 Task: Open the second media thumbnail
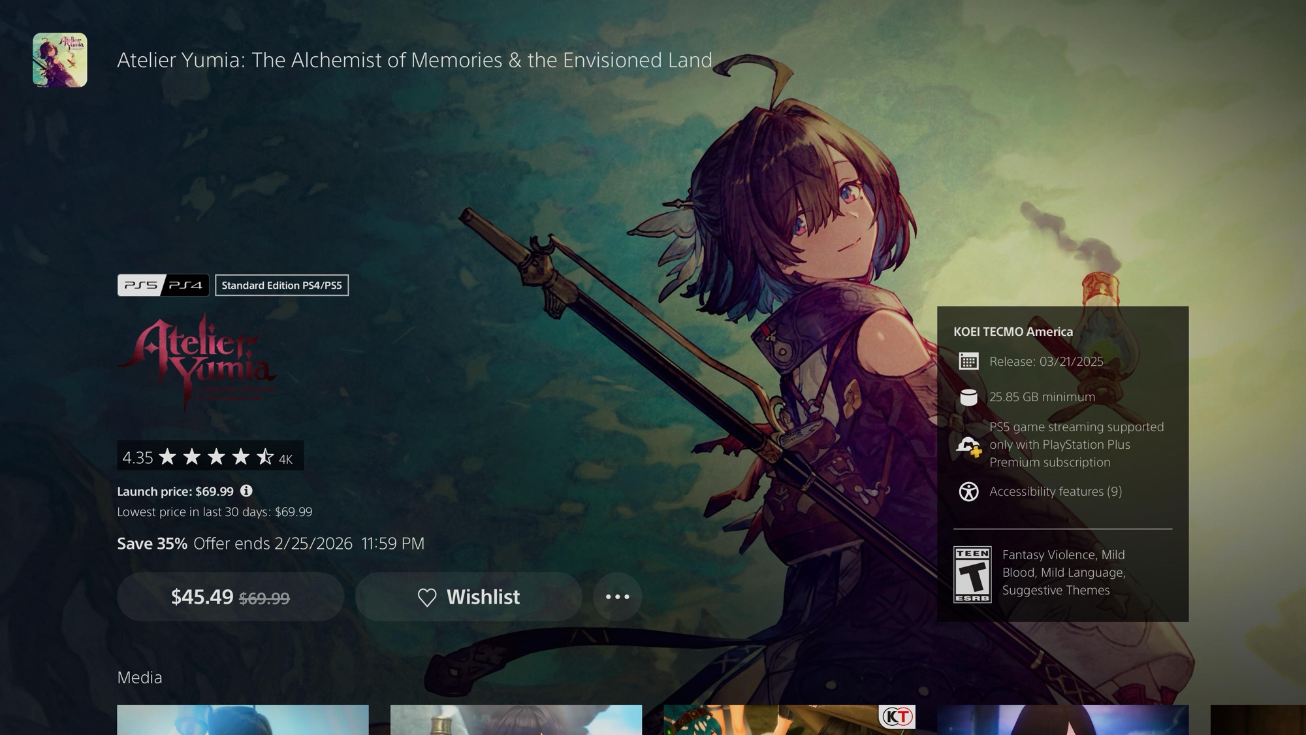click(516, 719)
